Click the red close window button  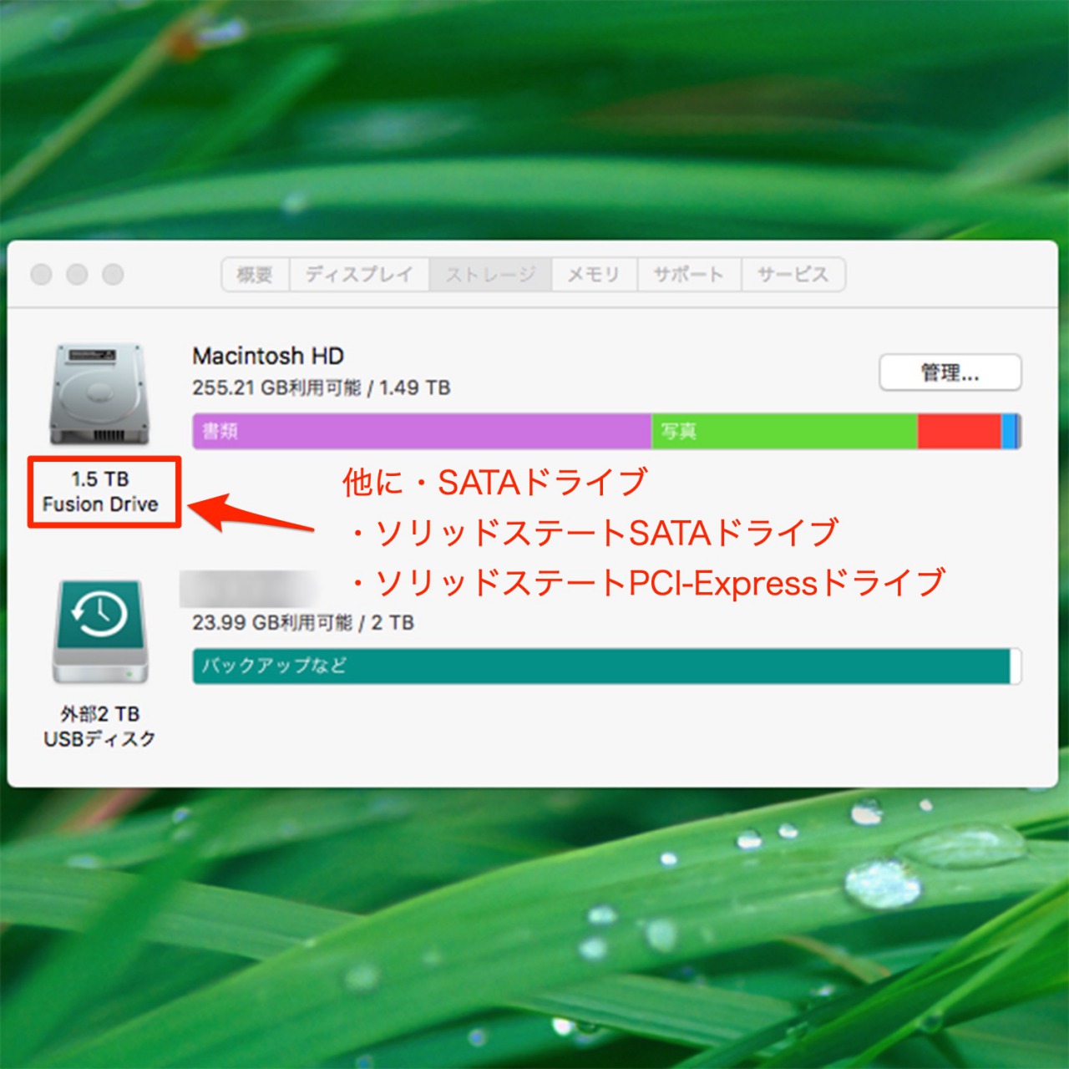[41, 273]
